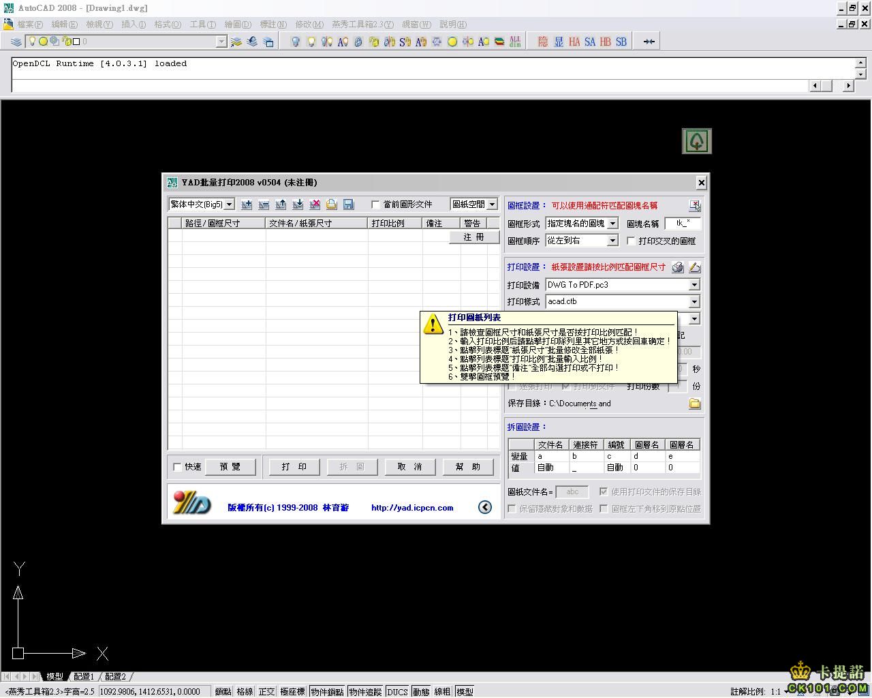Click the 預覽 preview button

[x=230, y=467]
